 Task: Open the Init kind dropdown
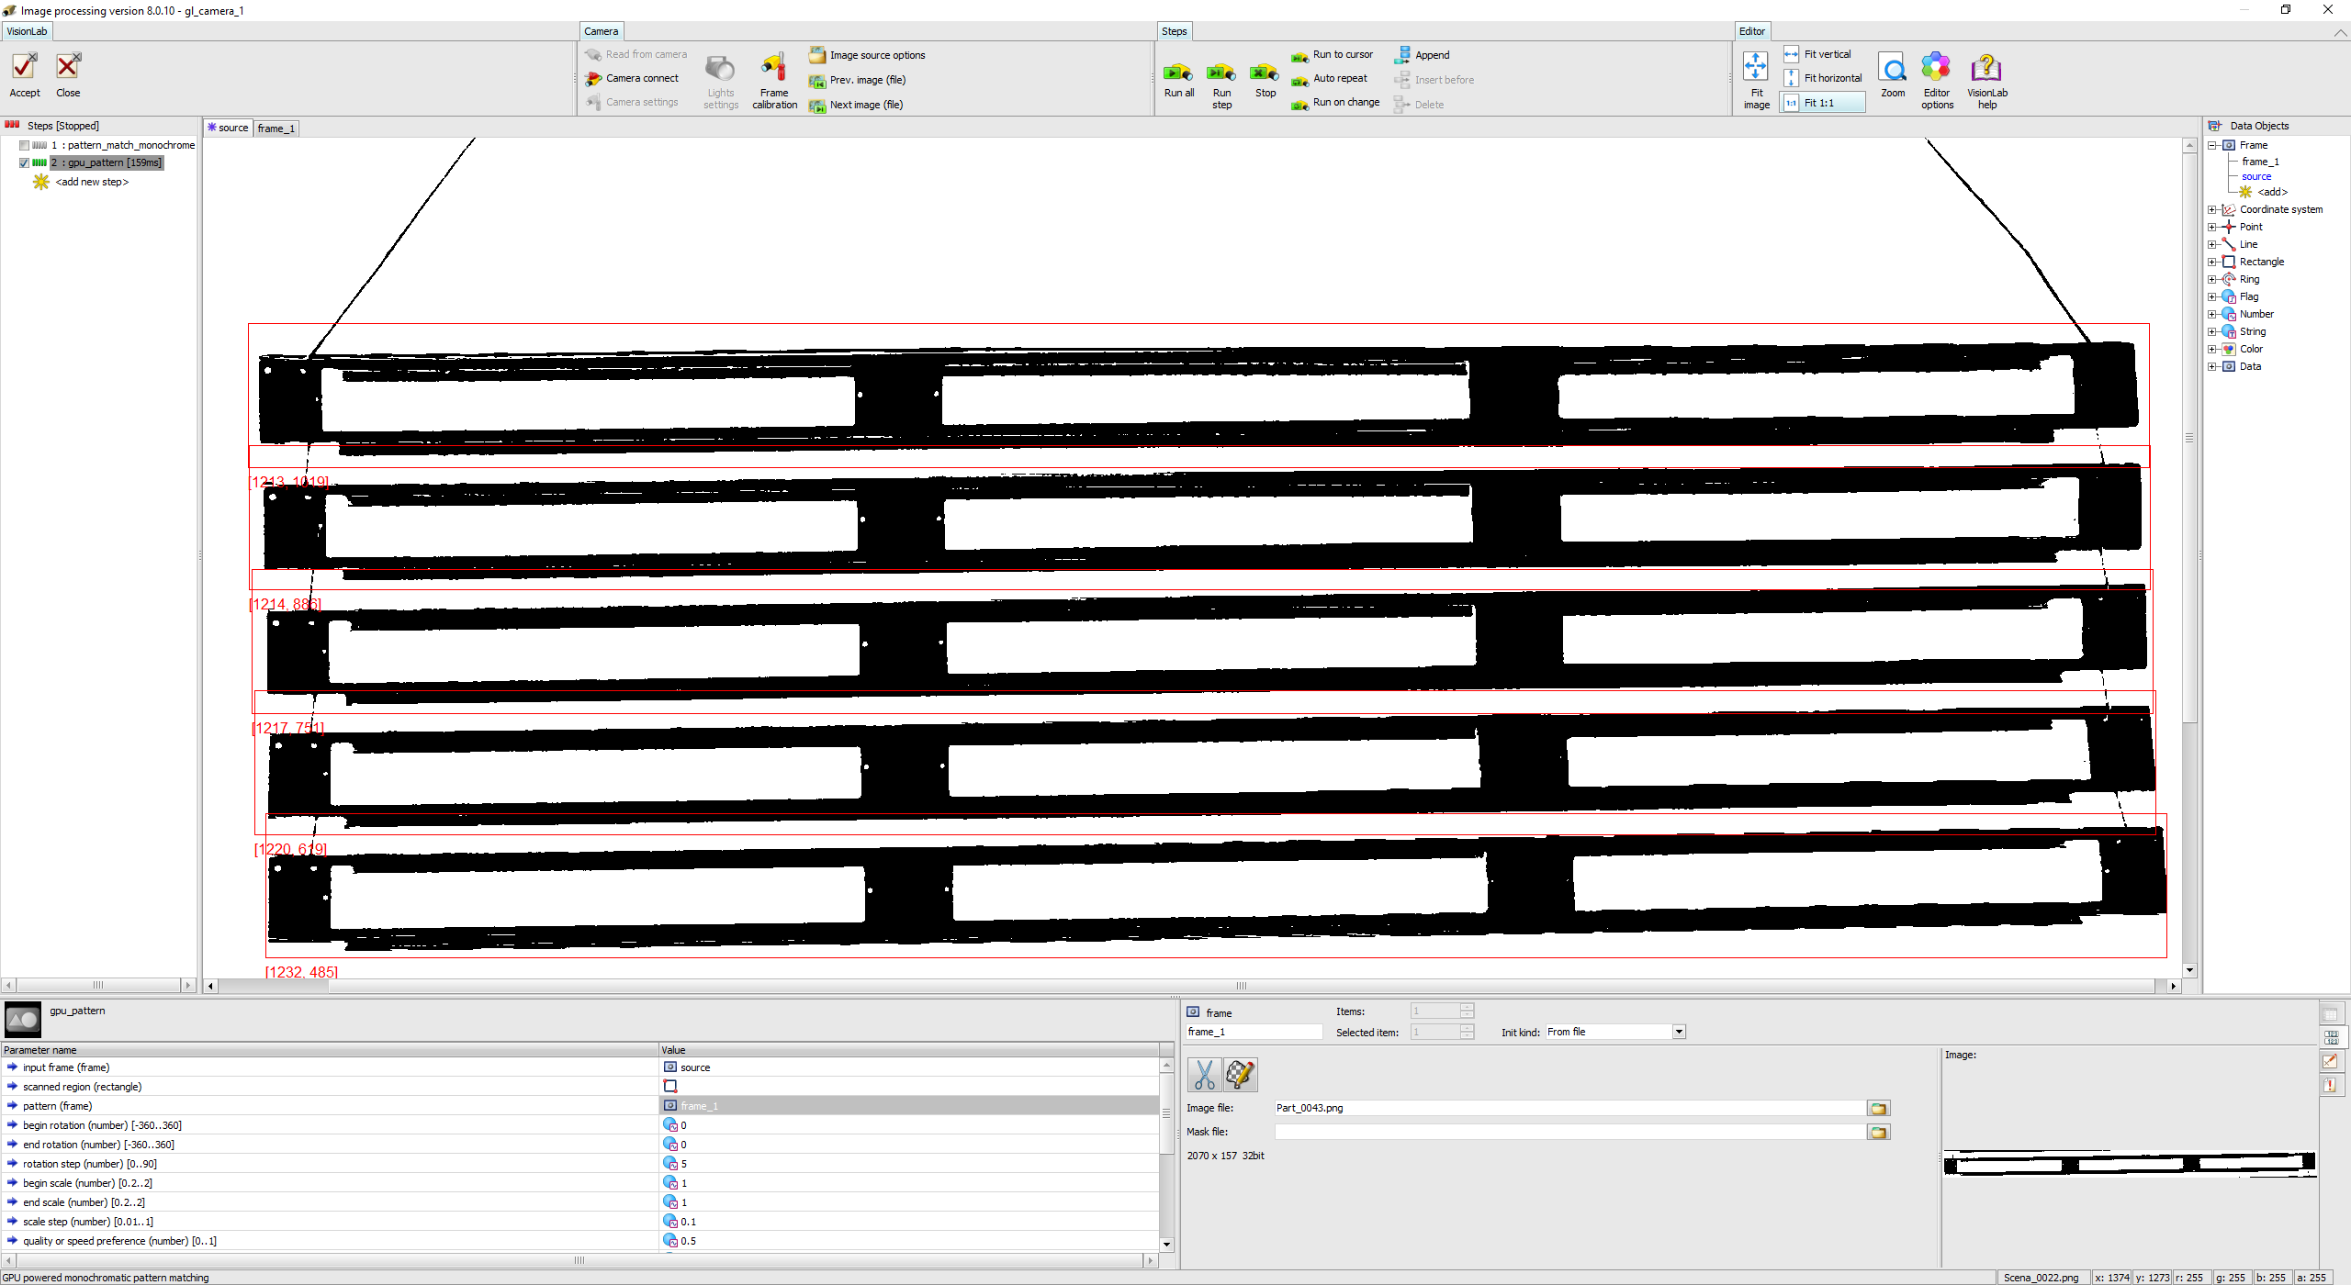pyautogui.click(x=1679, y=1033)
